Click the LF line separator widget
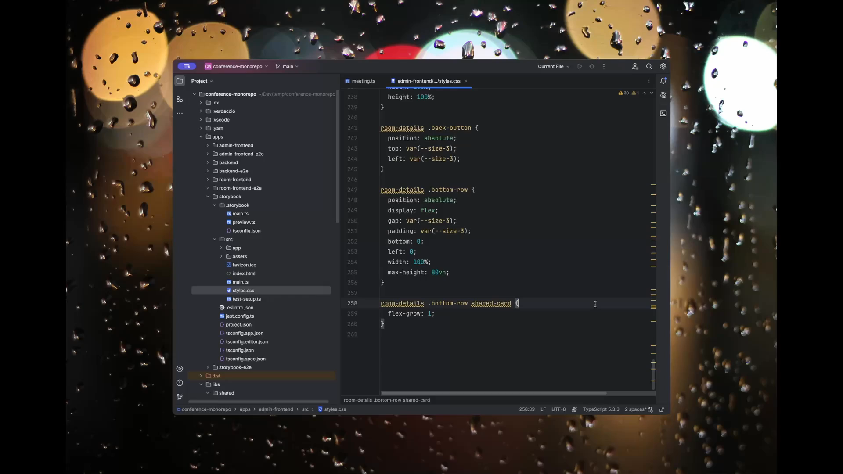 pos(543,409)
